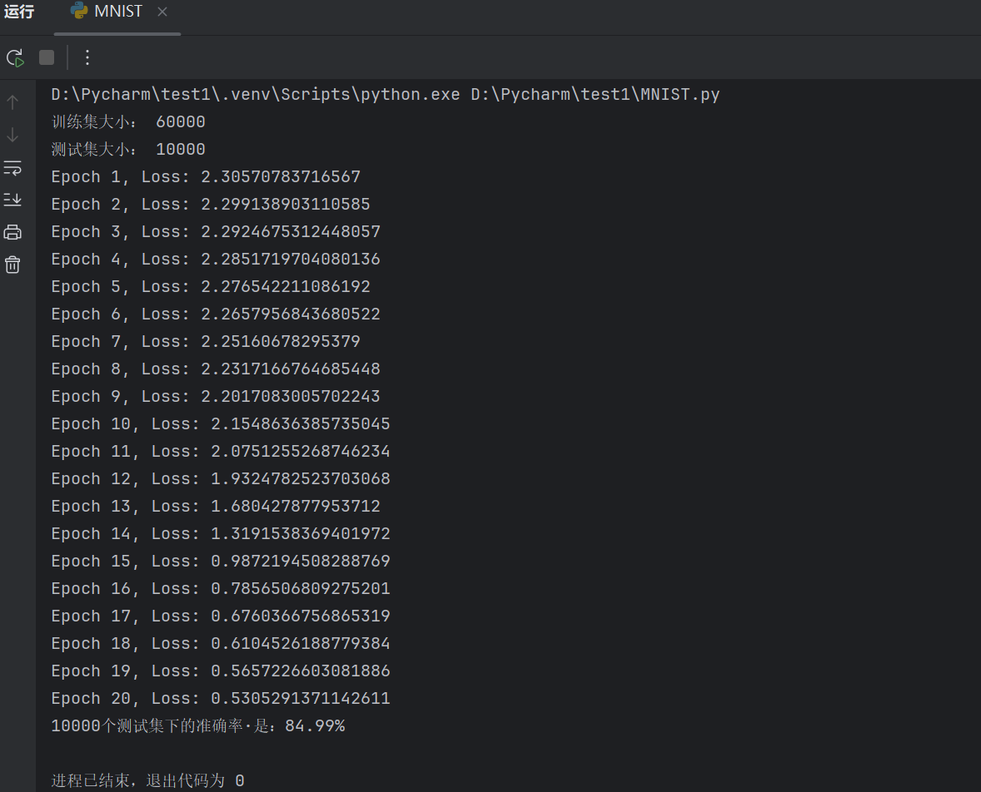981x792 pixels.
Task: Click the 运行 tool window title
Action: pyautogui.click(x=19, y=12)
